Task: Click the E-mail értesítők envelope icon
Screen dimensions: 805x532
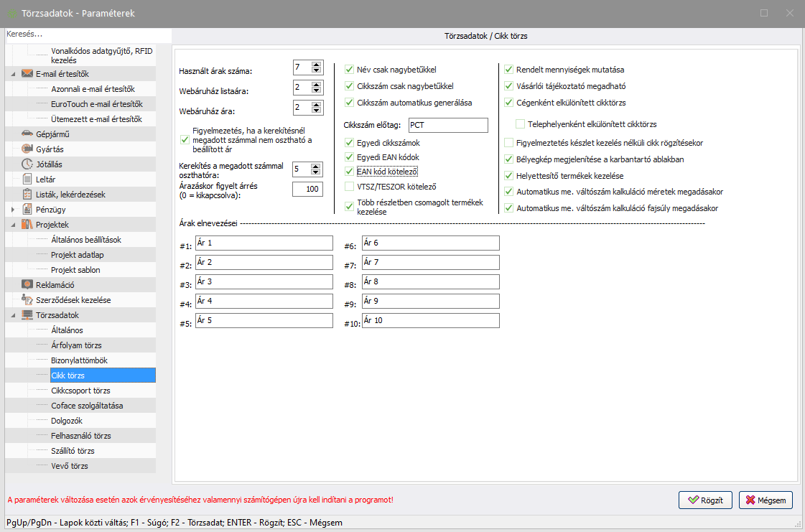Action: point(27,74)
